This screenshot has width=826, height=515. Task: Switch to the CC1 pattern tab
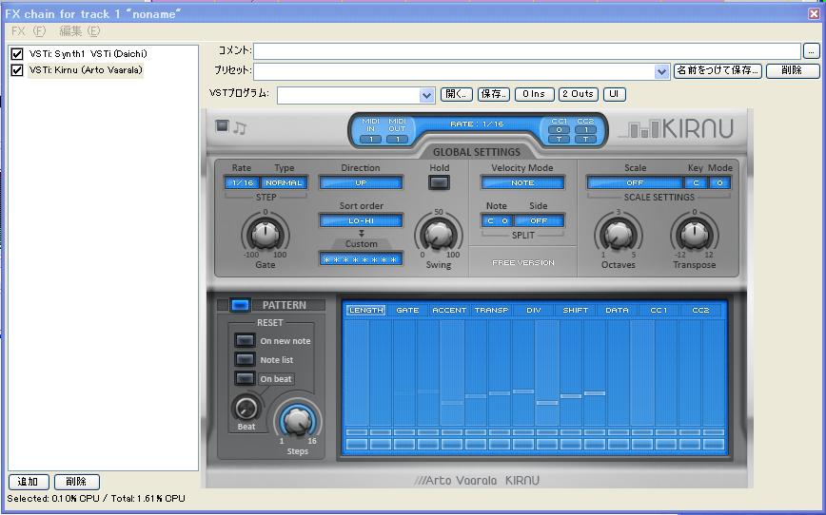coord(659,311)
